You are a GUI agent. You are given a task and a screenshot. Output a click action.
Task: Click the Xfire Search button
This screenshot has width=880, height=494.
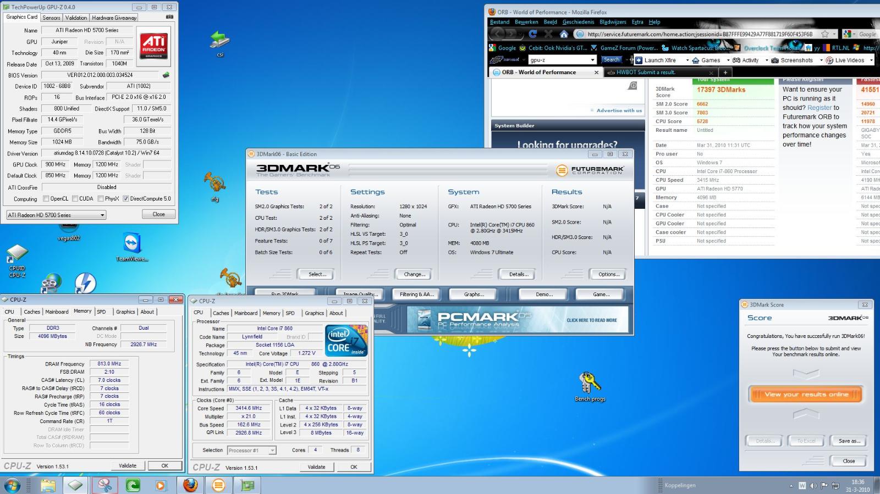(611, 60)
